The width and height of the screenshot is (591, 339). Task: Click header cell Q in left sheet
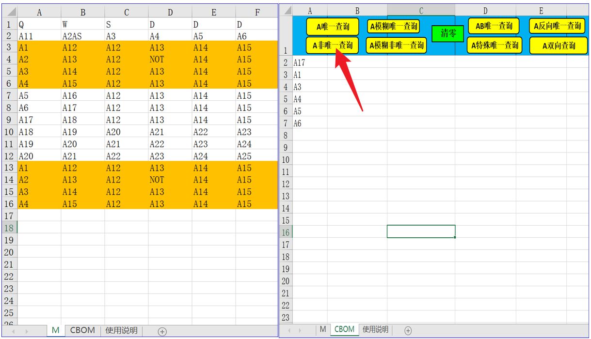click(x=39, y=24)
